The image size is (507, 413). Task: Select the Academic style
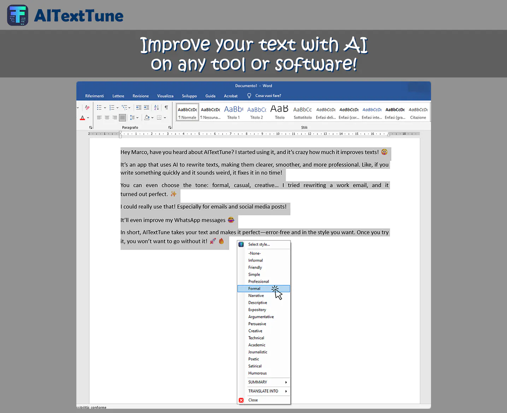point(264,345)
